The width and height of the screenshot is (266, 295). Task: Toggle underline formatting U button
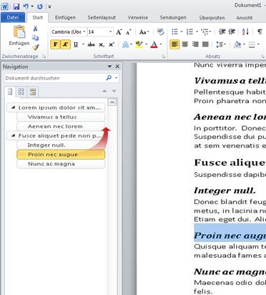click(x=76, y=44)
